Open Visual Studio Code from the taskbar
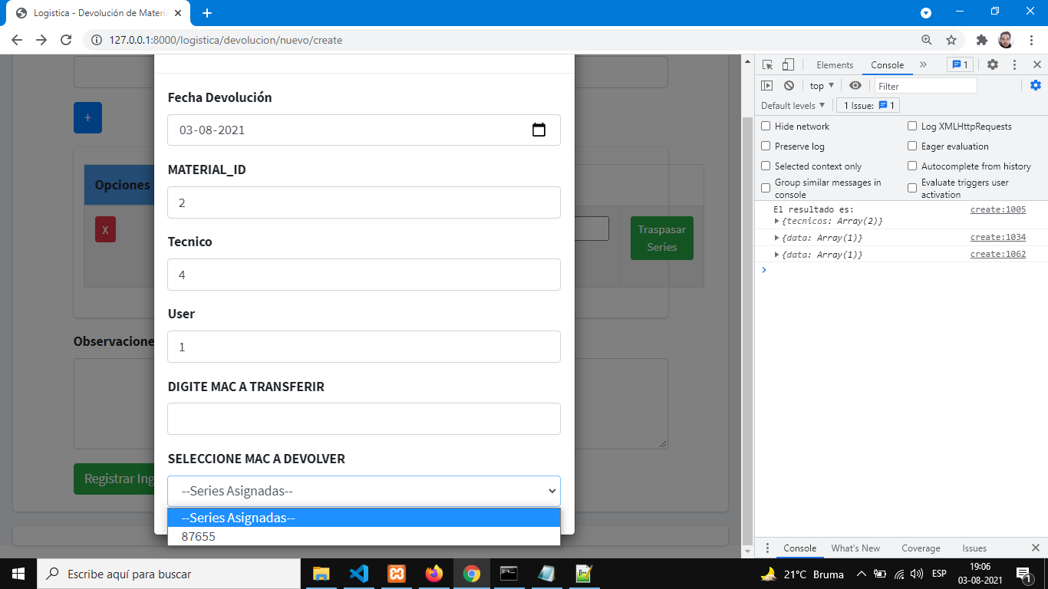Image resolution: width=1048 pixels, height=589 pixels. click(358, 574)
